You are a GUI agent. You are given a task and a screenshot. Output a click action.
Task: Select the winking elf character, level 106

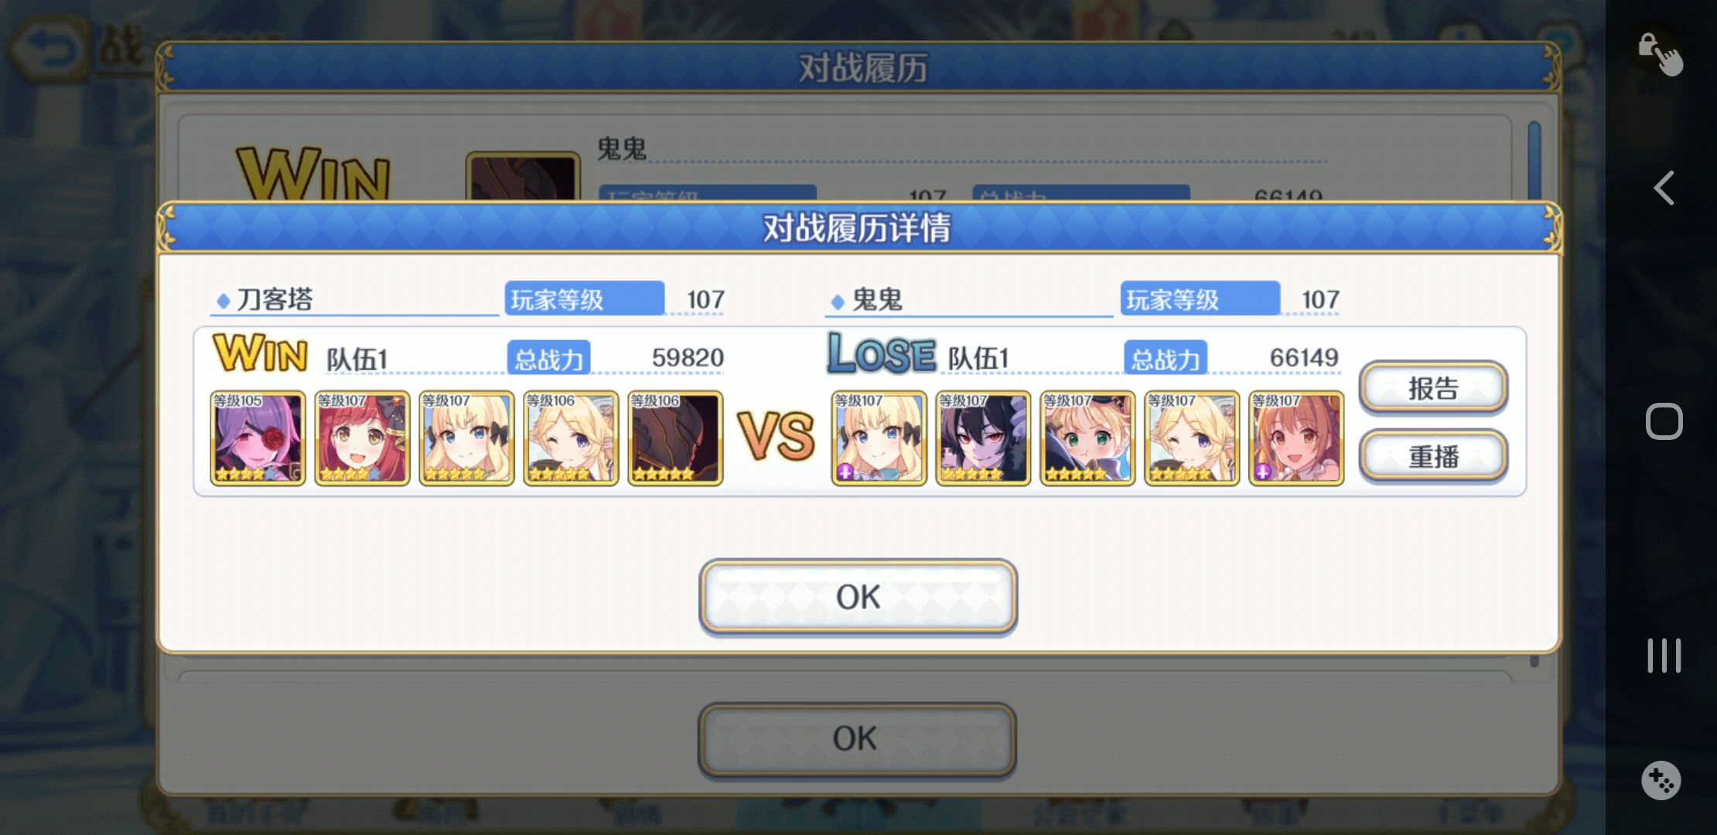571,438
